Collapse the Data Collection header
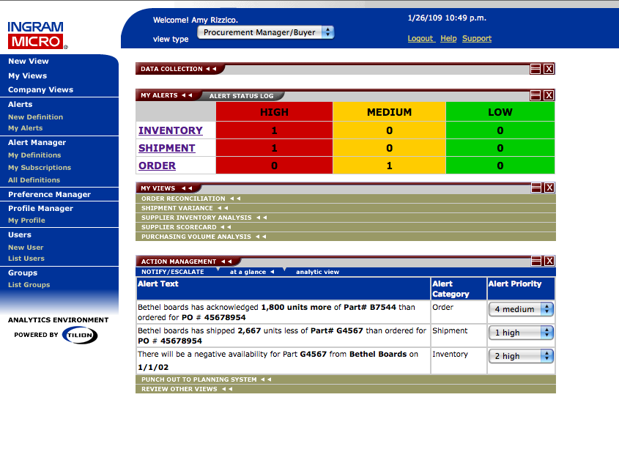619x452 pixels. tap(179, 69)
